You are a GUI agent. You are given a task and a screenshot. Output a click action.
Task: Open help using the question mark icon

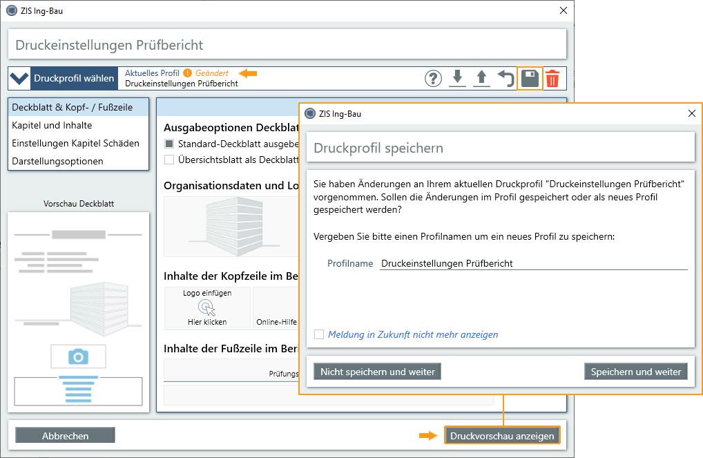(x=433, y=78)
